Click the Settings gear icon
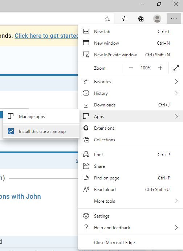Image resolution: width=183 pixels, height=251 pixels. [x=86, y=216]
